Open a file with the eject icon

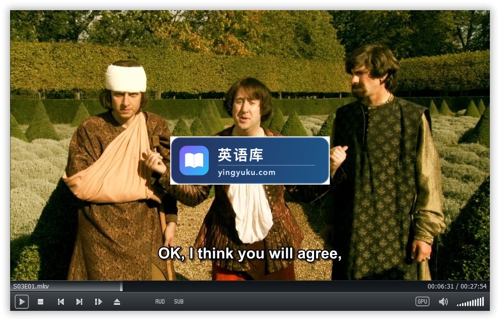point(117,302)
